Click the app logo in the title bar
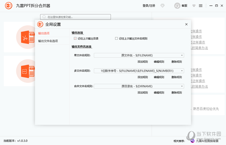This screenshot has width=226, height=145. pyautogui.click(x=9, y=6)
